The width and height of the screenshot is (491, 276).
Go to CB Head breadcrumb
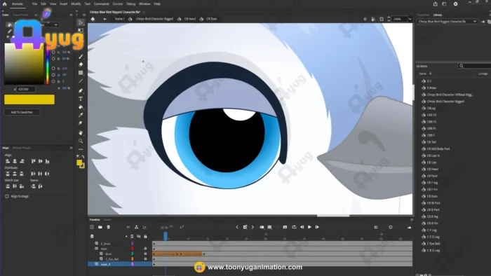coord(190,19)
